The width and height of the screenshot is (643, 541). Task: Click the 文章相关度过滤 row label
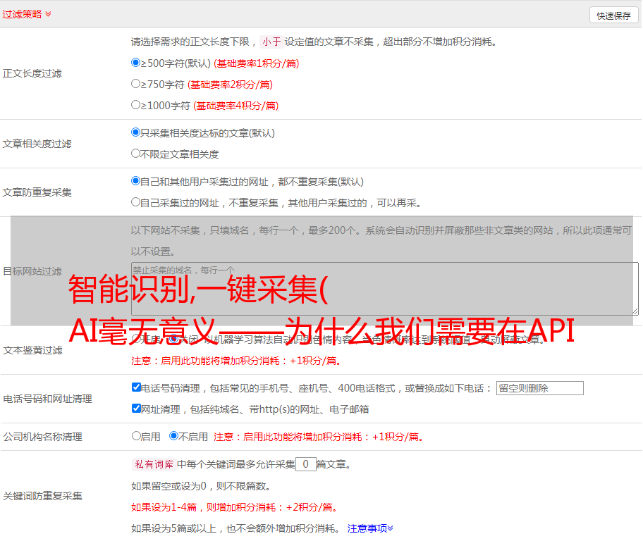(37, 144)
